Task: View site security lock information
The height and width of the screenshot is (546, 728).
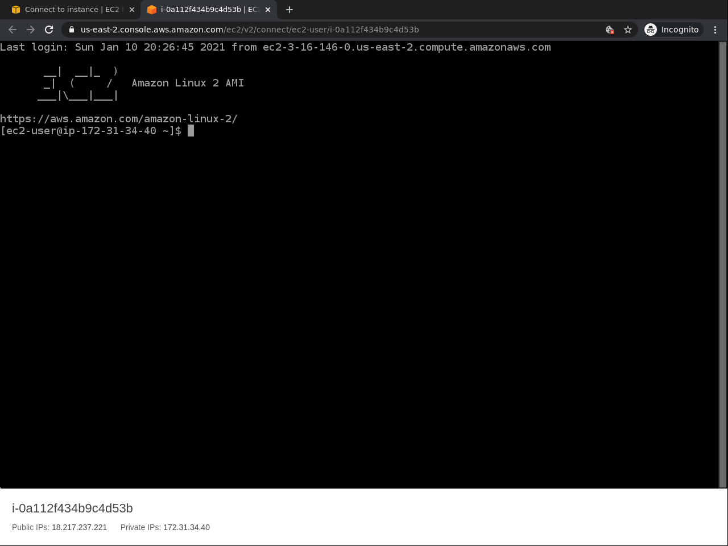Action: click(72, 30)
